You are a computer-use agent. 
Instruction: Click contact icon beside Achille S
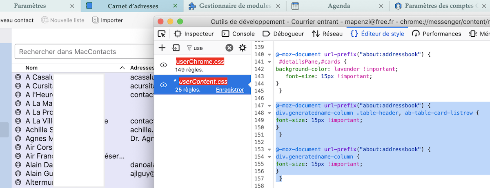[18, 130]
